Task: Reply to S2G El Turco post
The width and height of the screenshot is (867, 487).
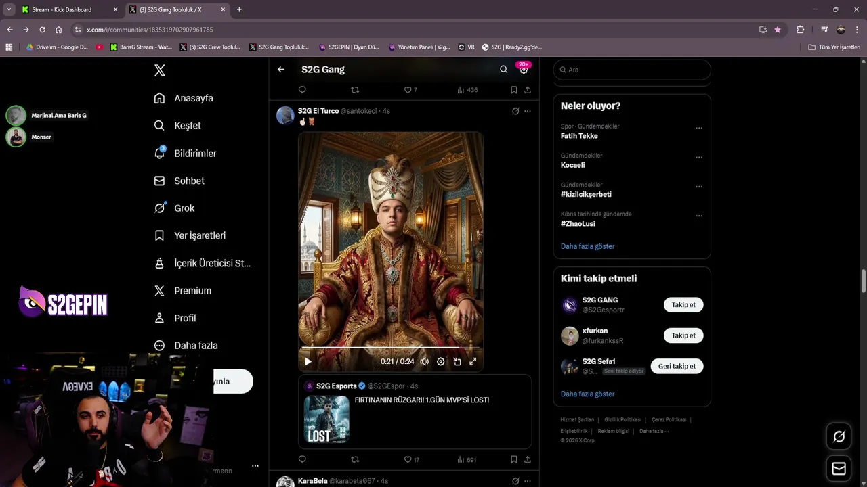Action: (x=302, y=459)
